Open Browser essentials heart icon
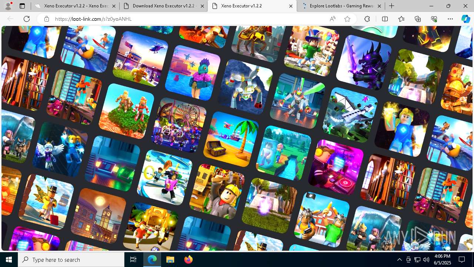Viewport: 474px width, 267px height. click(x=434, y=19)
